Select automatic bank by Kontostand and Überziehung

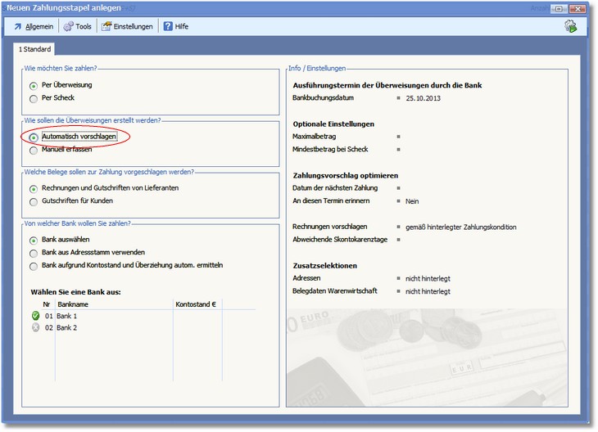point(34,265)
